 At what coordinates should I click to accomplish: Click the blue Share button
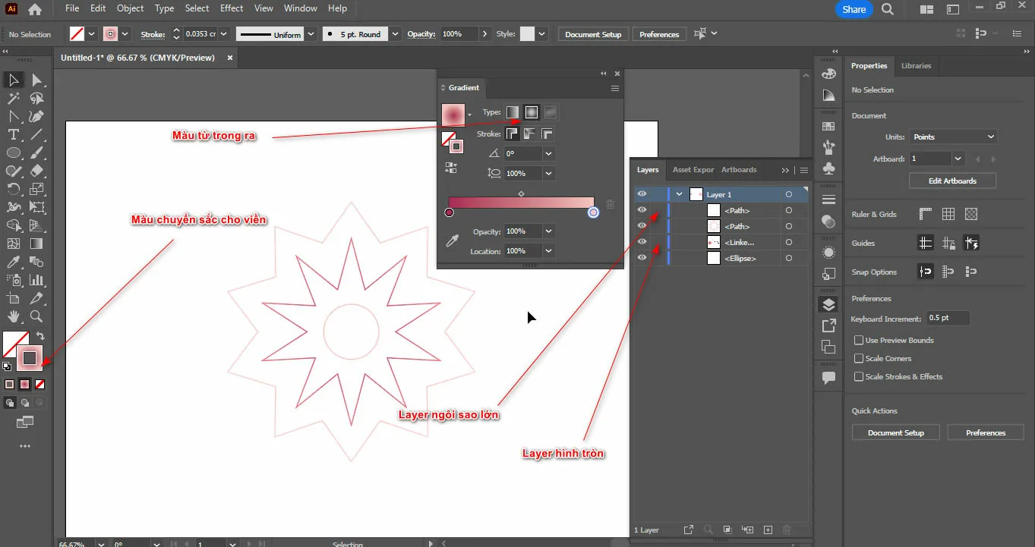[x=854, y=10]
